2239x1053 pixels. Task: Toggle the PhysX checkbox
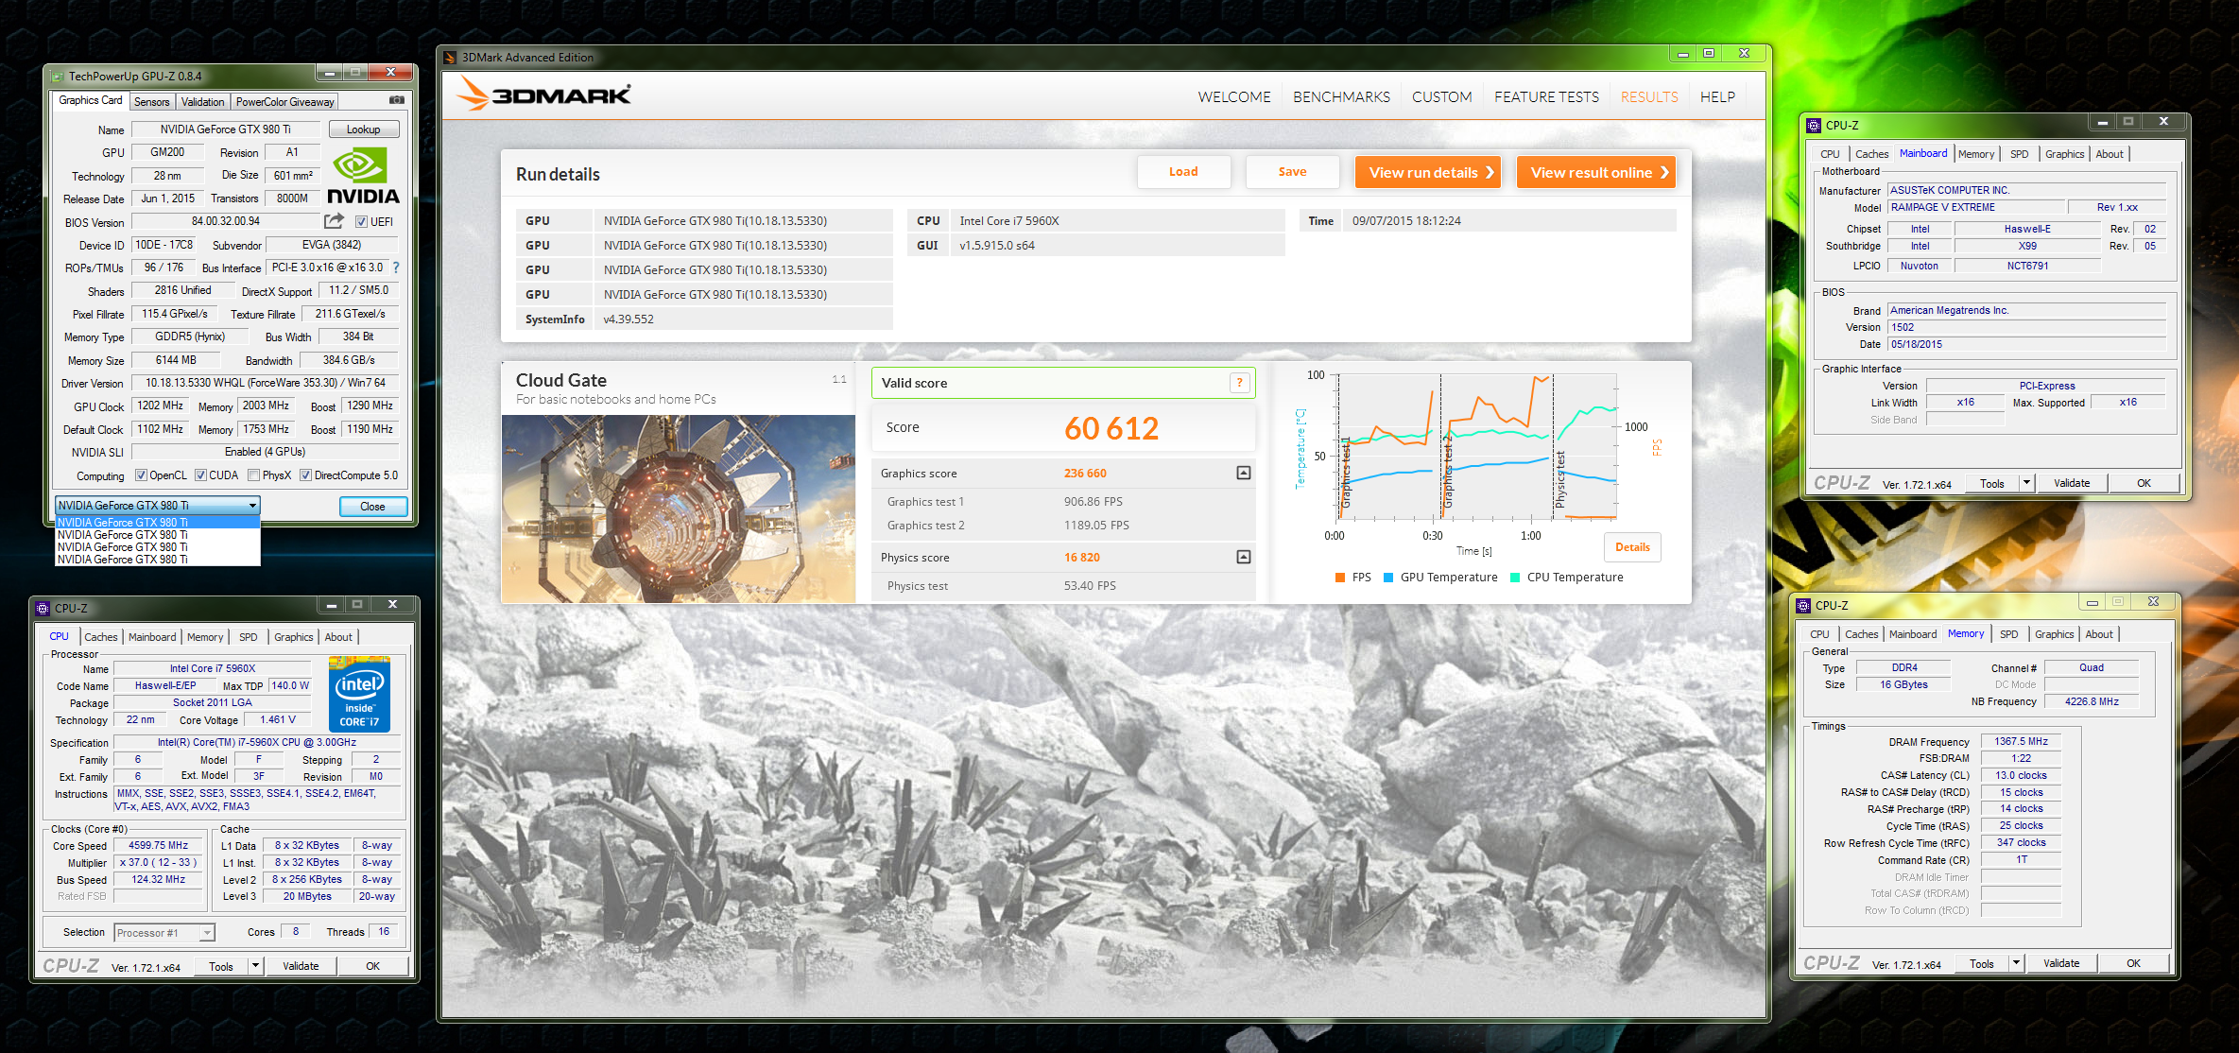[x=253, y=475]
